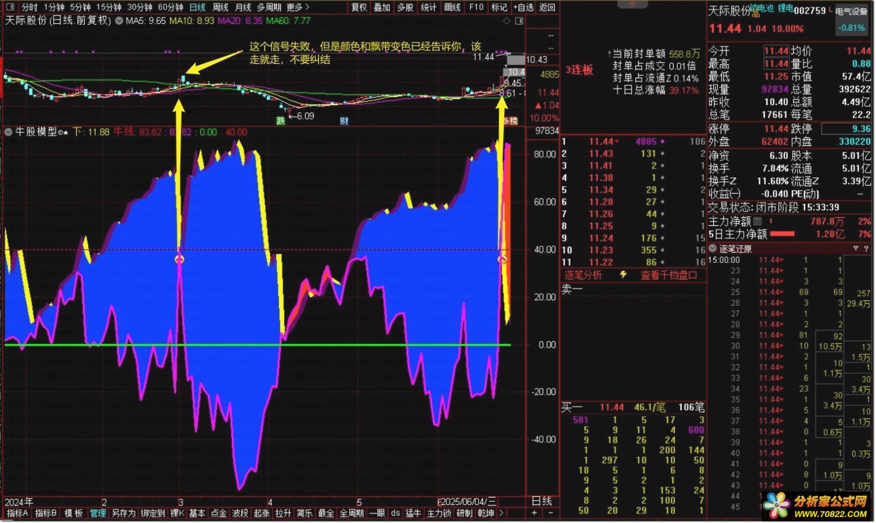
Task: Click the 锂电 concept tag
Action: (786, 8)
